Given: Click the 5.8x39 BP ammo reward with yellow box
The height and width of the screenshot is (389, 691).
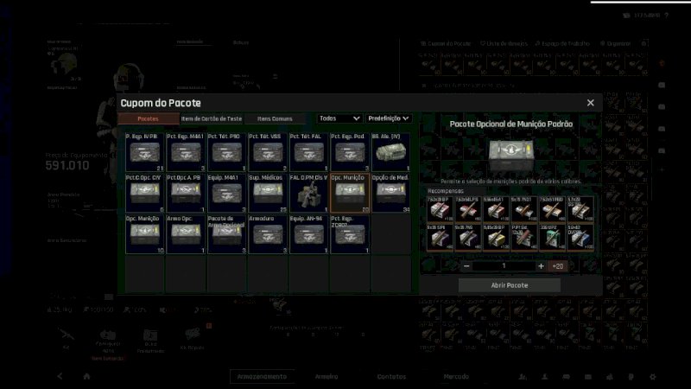Looking at the screenshot, I should point(496,237).
